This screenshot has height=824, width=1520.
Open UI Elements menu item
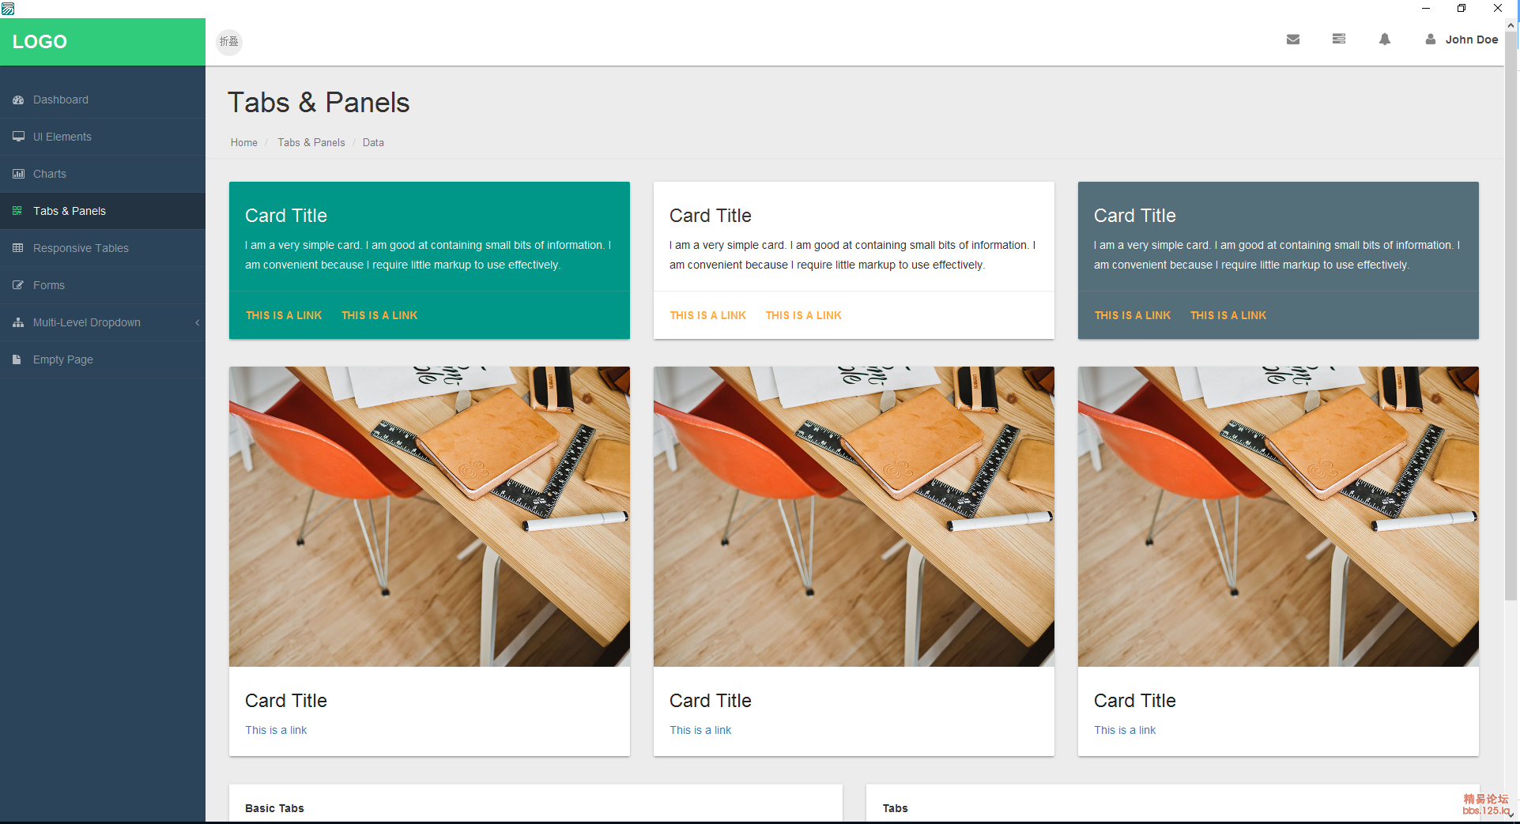point(103,137)
